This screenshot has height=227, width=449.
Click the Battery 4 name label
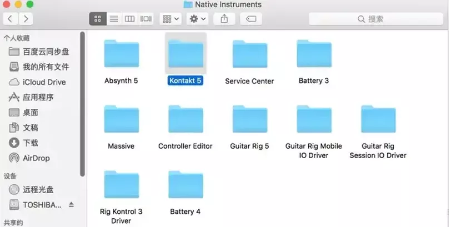(x=185, y=211)
